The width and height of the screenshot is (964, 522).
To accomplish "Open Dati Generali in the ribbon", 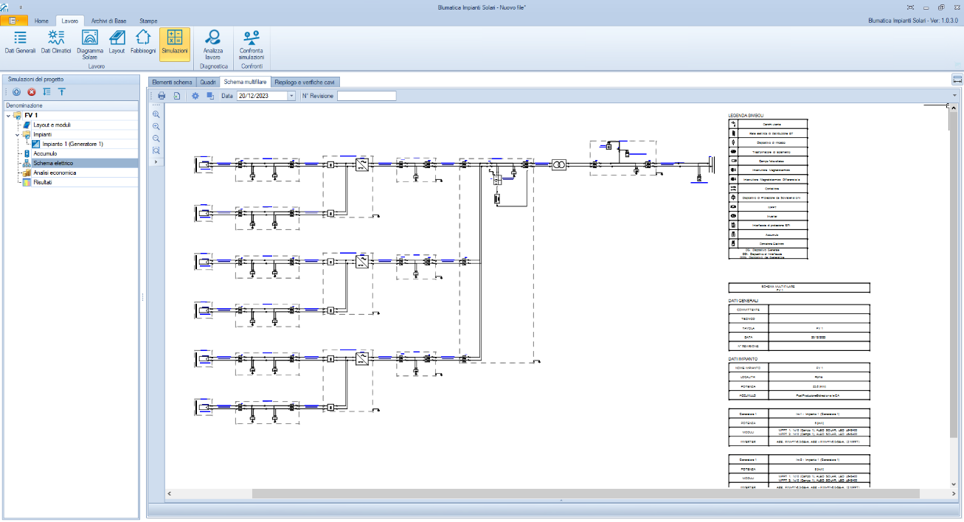I will coord(20,43).
